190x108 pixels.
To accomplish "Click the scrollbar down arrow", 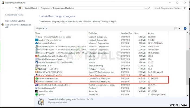I will pos(188,95).
